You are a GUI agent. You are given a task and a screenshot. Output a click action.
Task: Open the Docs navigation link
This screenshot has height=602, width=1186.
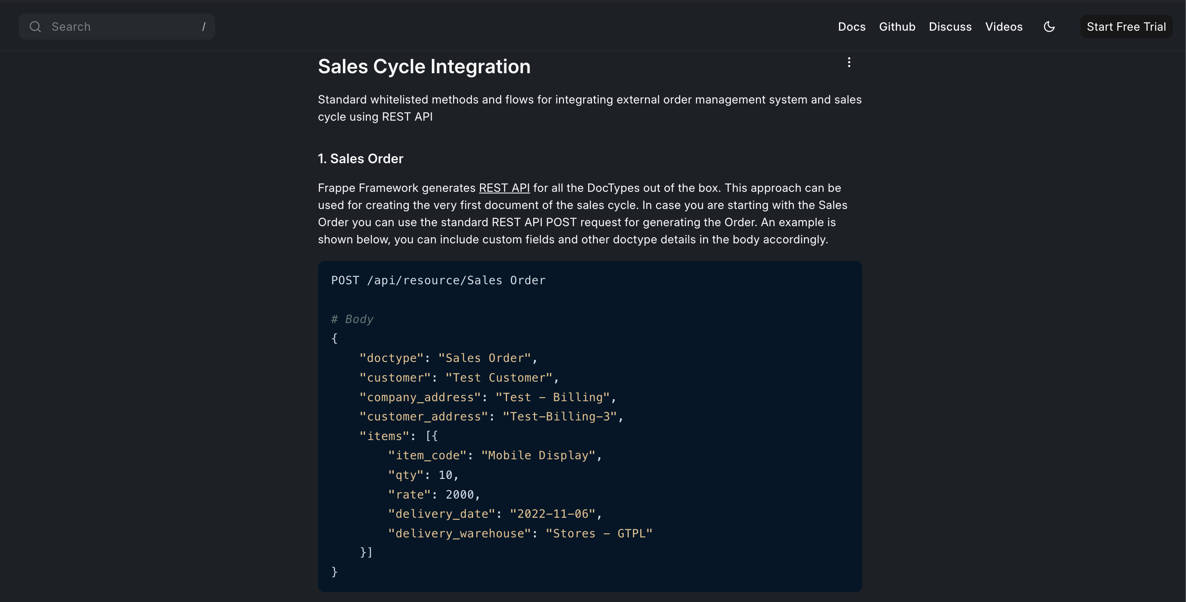(851, 27)
